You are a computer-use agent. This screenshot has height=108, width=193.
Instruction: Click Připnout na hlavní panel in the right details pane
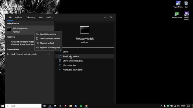click(85, 70)
